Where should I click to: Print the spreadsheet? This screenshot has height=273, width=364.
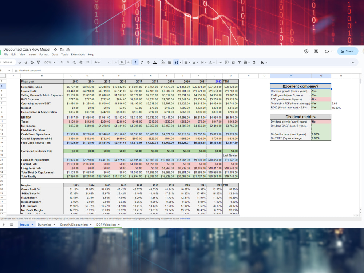32,62
